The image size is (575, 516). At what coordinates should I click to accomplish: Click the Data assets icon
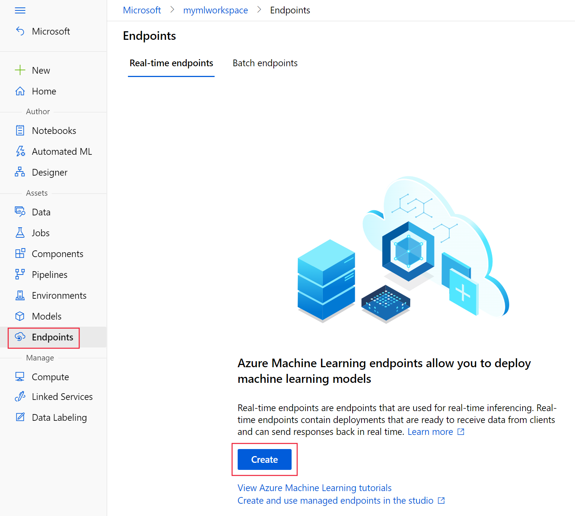point(20,212)
